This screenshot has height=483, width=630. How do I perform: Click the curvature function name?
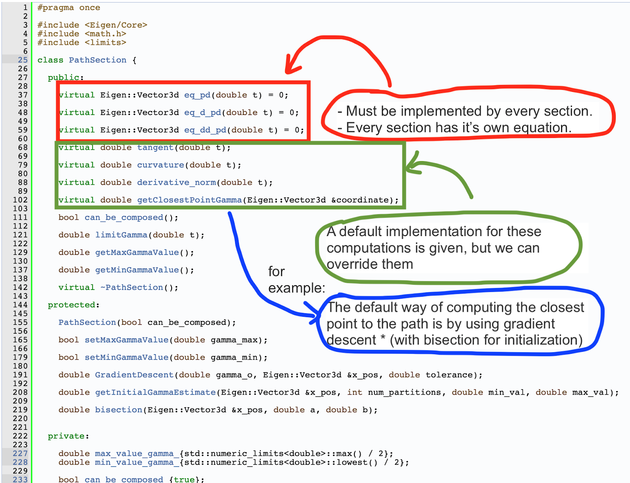(x=161, y=165)
